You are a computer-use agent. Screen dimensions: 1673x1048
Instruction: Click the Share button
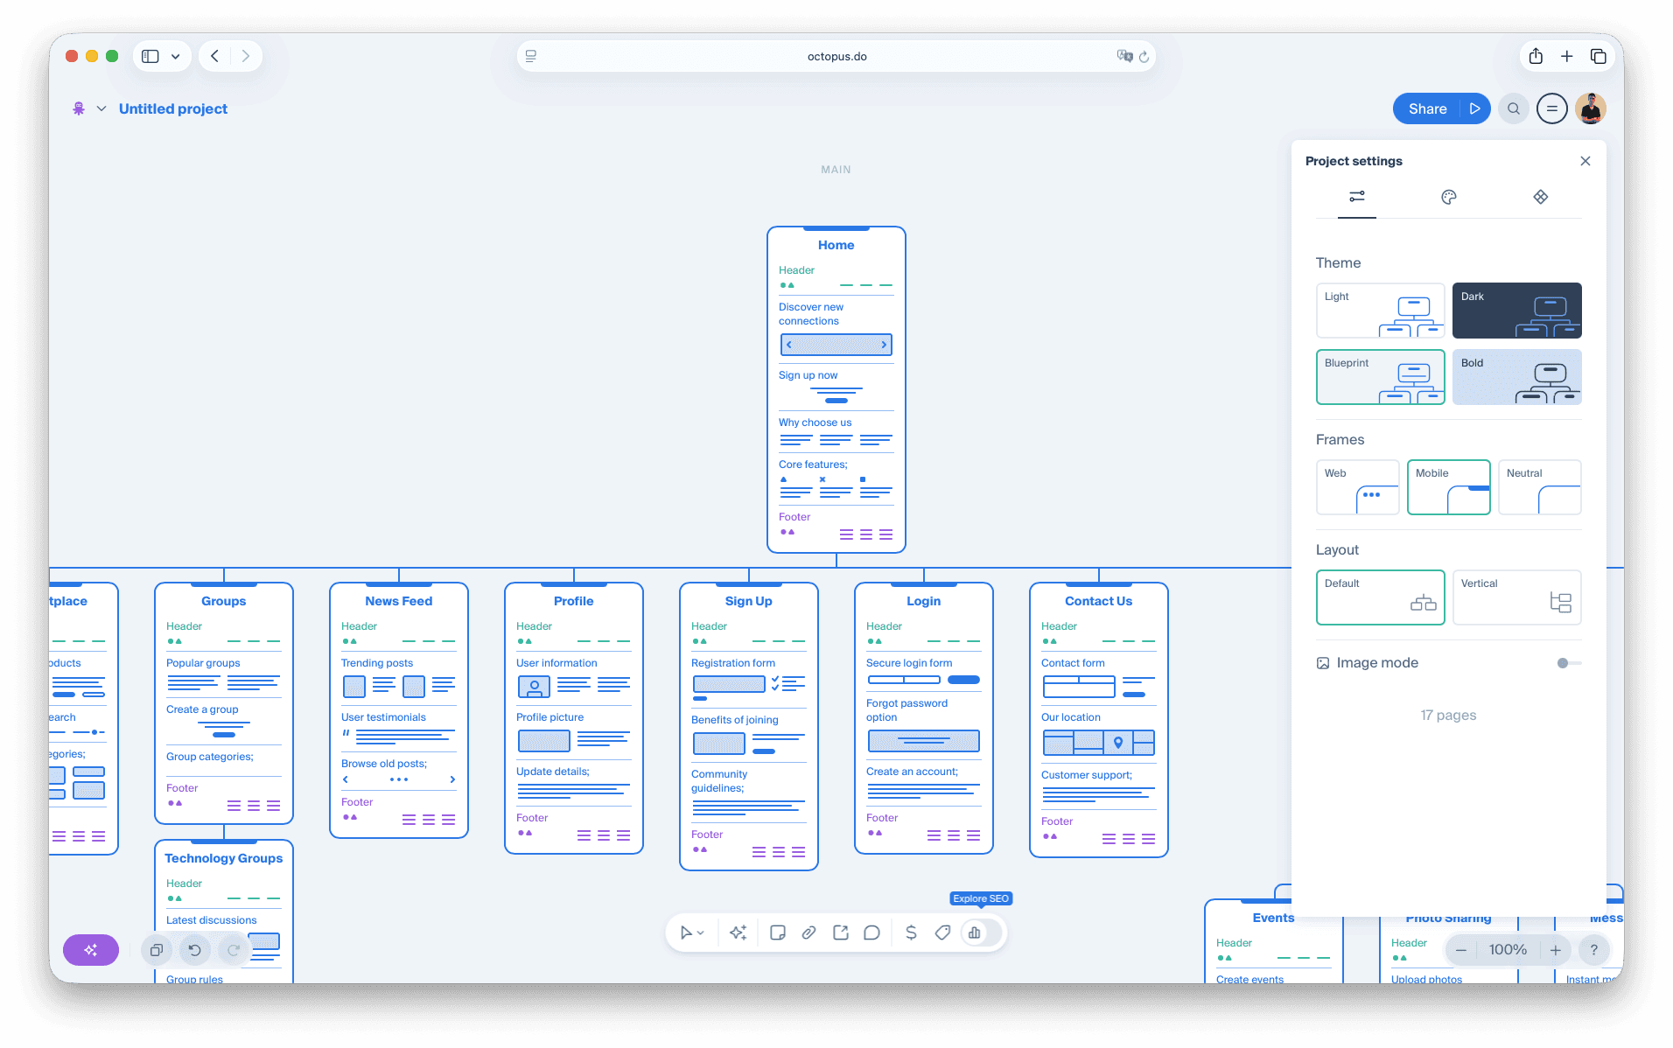click(x=1427, y=108)
